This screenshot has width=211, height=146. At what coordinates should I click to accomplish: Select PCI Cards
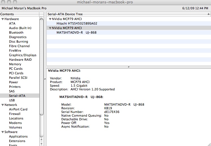[x=16, y=73]
